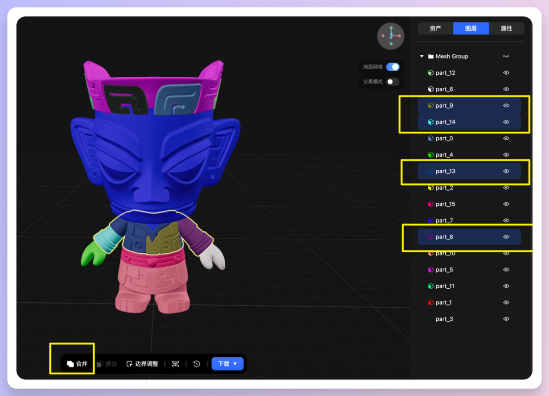Click the 合并 merge button

77,364
